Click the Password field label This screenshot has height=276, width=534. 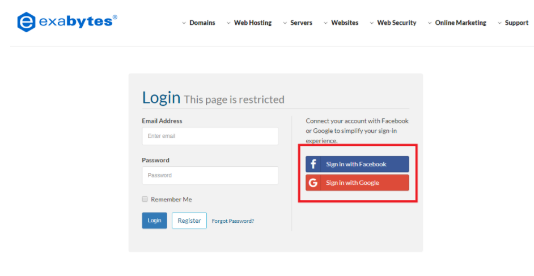click(156, 160)
